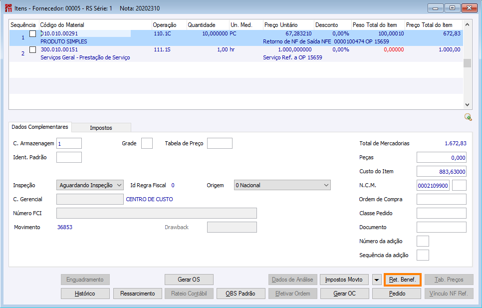This screenshot has height=308, width=482.
Task: Click the Gerar OC button
Action: pyautogui.click(x=345, y=294)
